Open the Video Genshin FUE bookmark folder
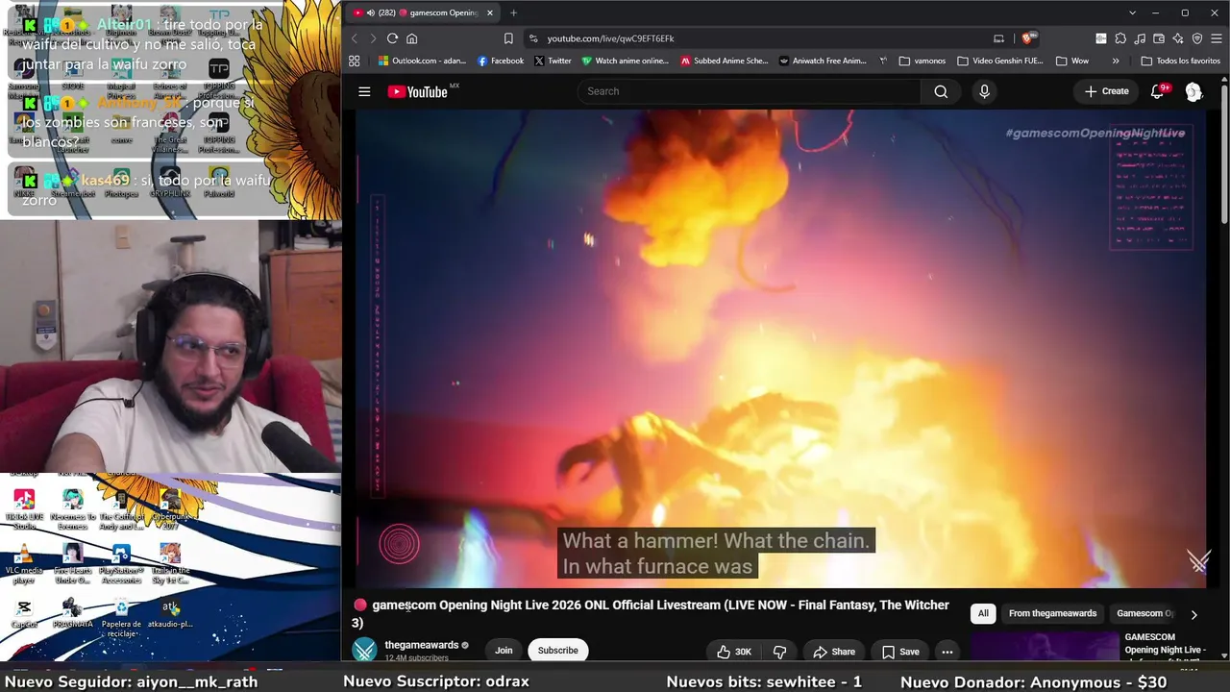The image size is (1230, 692). tap(1000, 61)
